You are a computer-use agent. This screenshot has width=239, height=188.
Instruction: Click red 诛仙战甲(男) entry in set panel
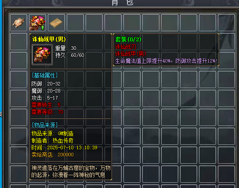130,54
